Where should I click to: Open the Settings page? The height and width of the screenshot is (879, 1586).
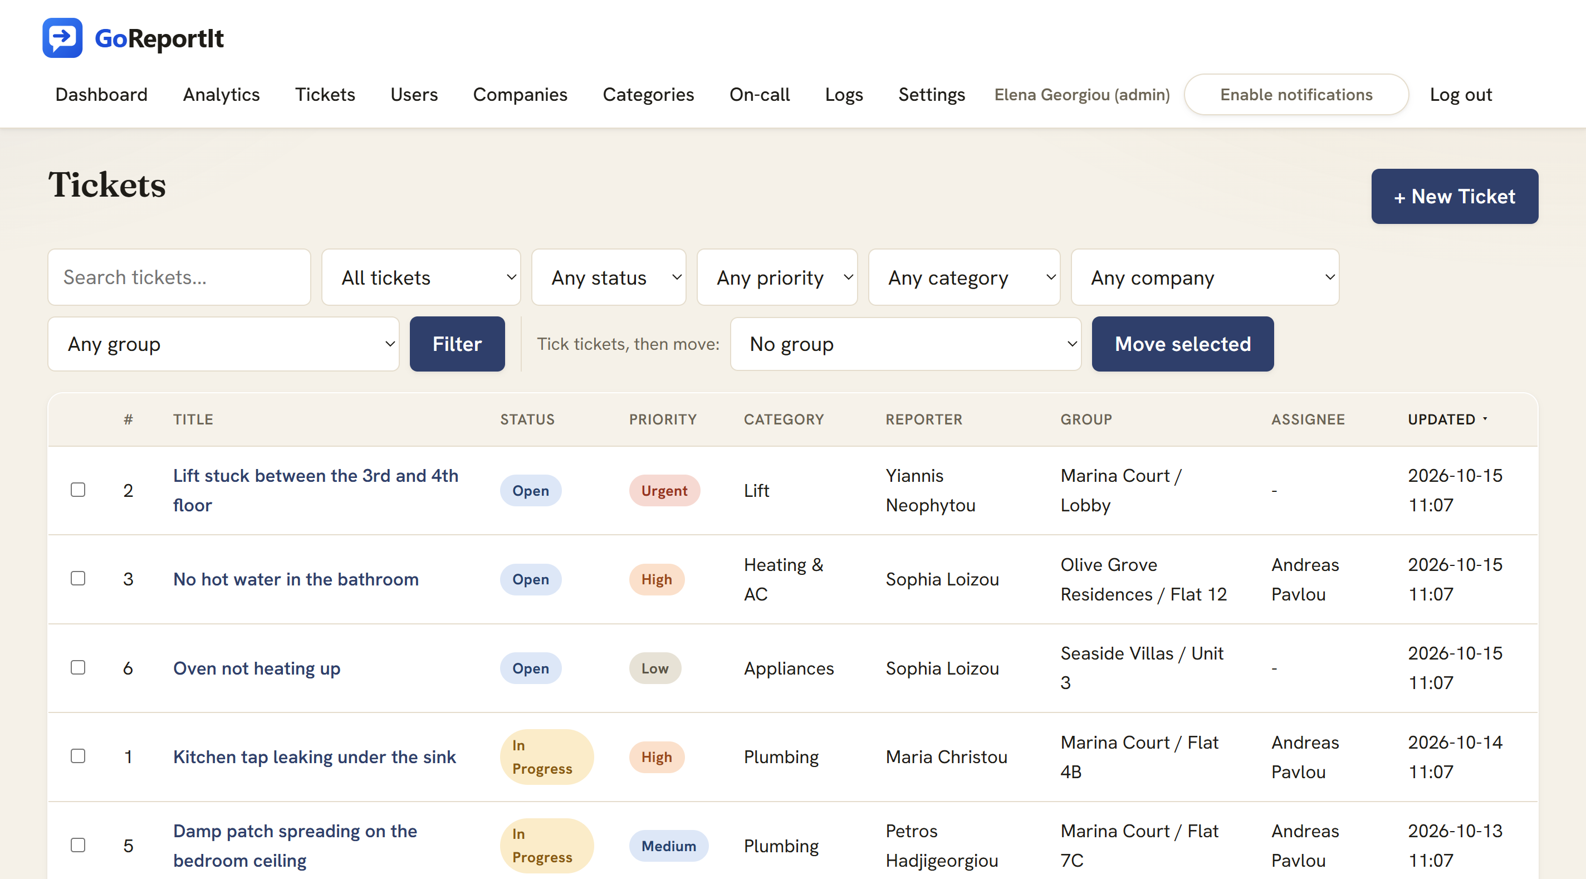(x=932, y=94)
